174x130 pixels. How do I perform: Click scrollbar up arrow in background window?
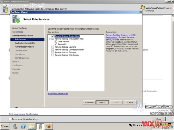[172, 16]
